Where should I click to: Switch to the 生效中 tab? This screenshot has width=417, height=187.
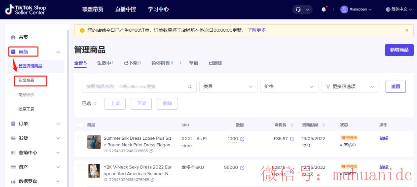[105, 63]
